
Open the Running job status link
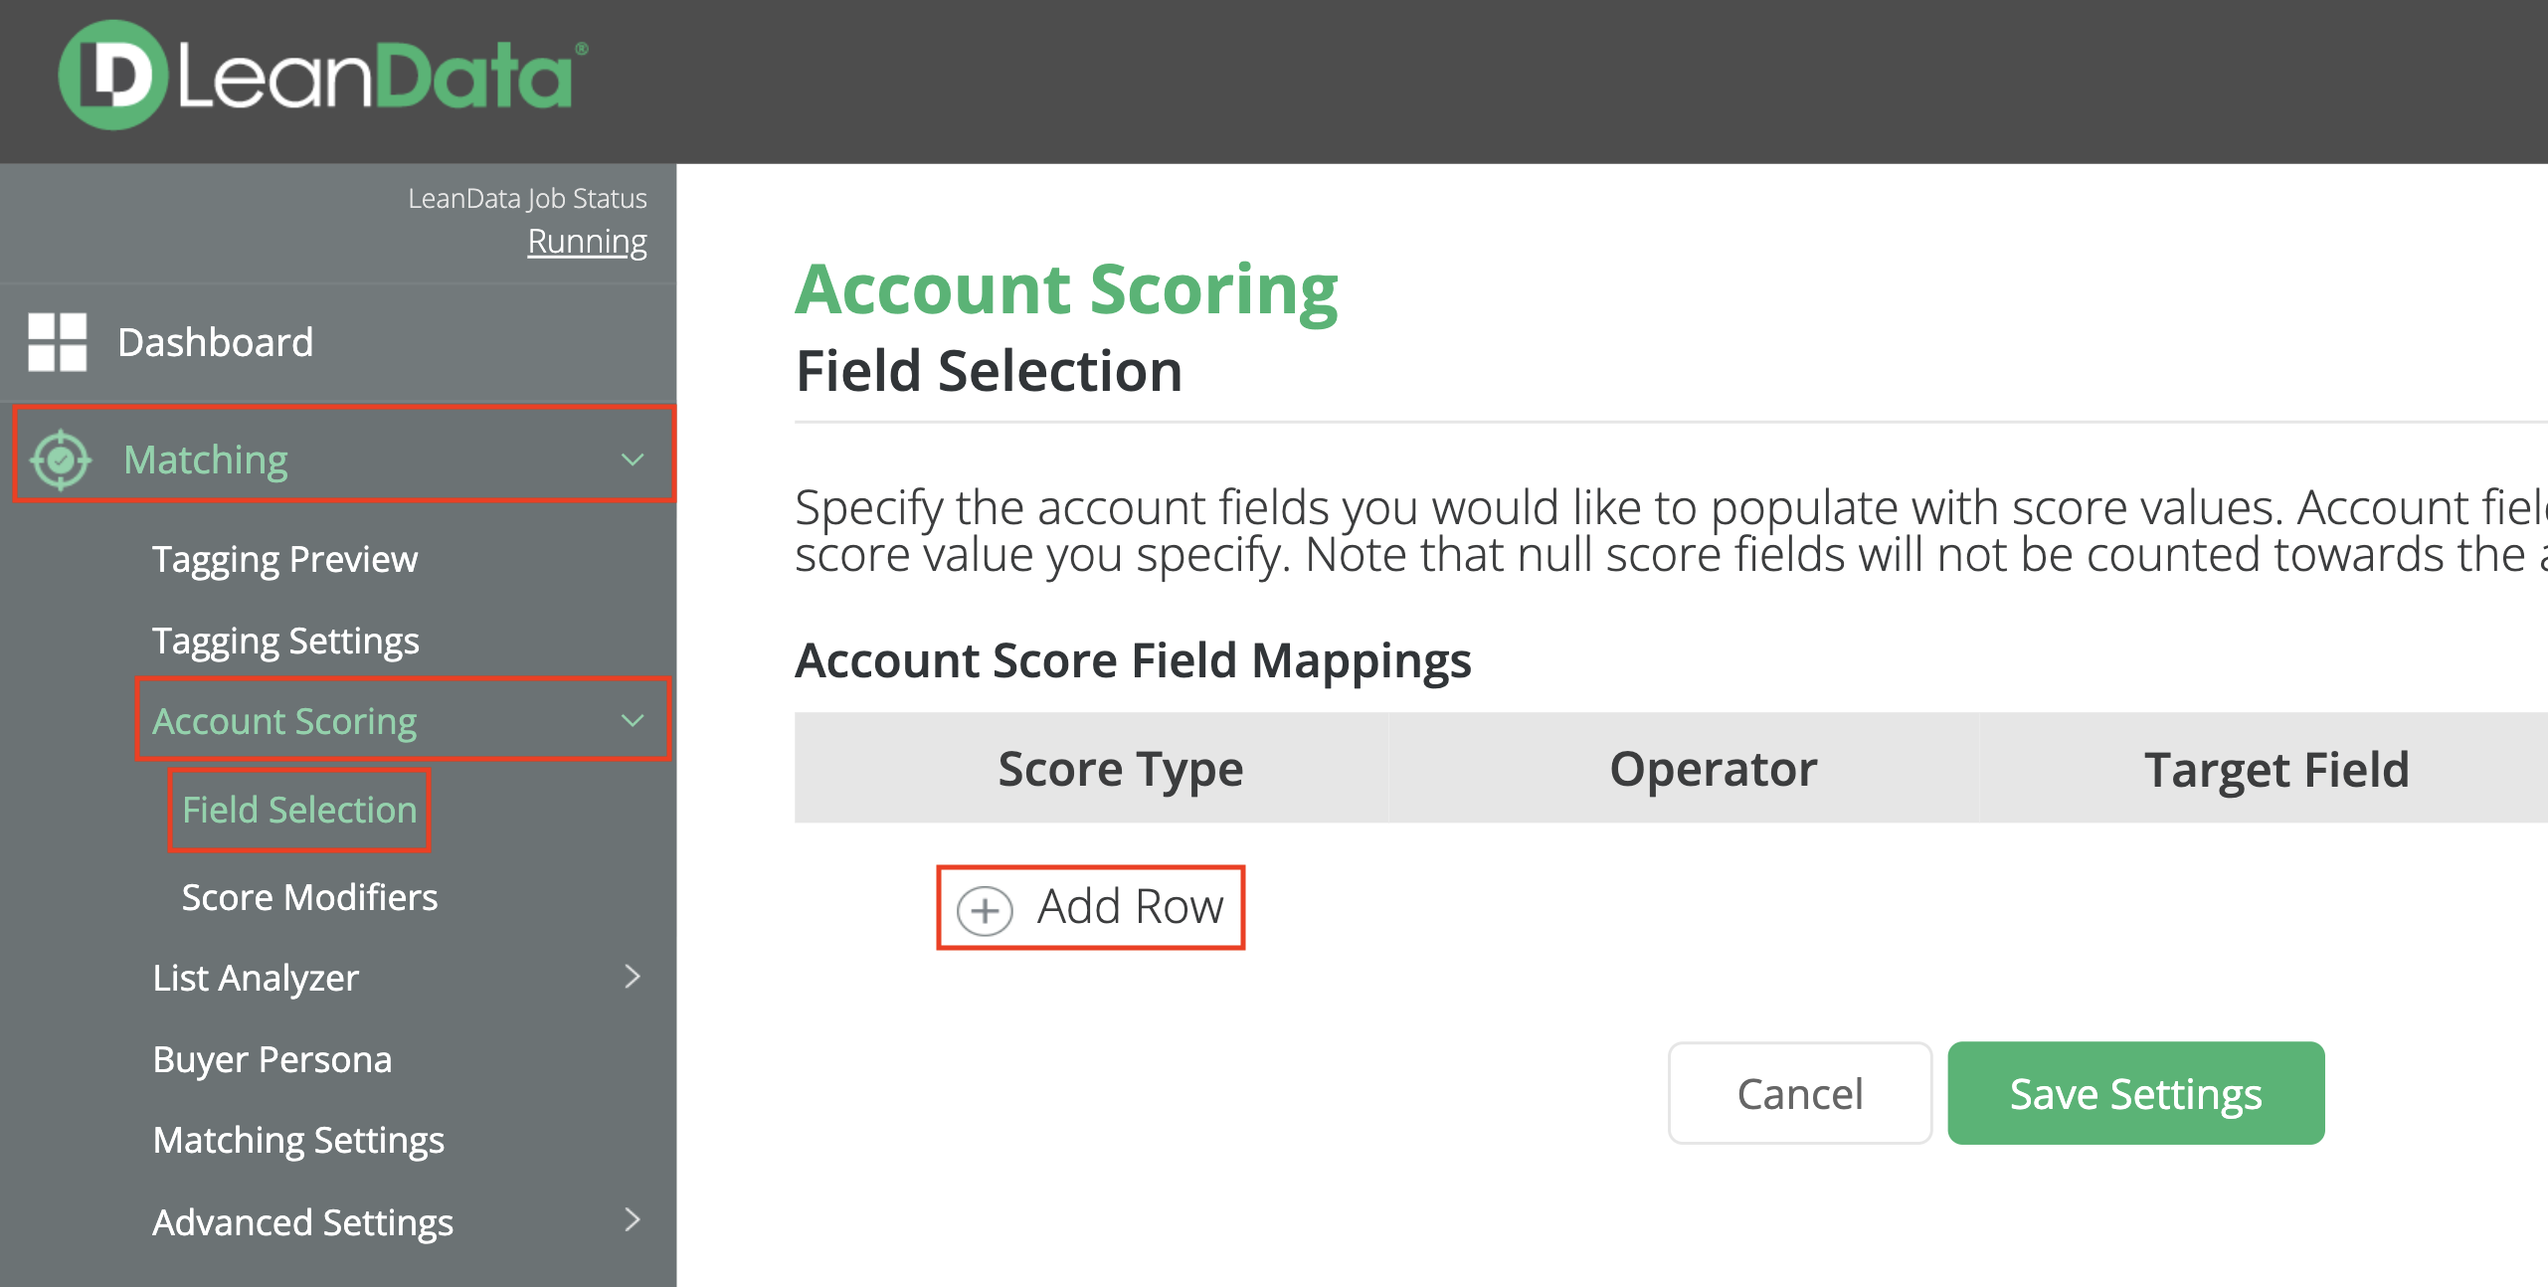pyautogui.click(x=587, y=242)
